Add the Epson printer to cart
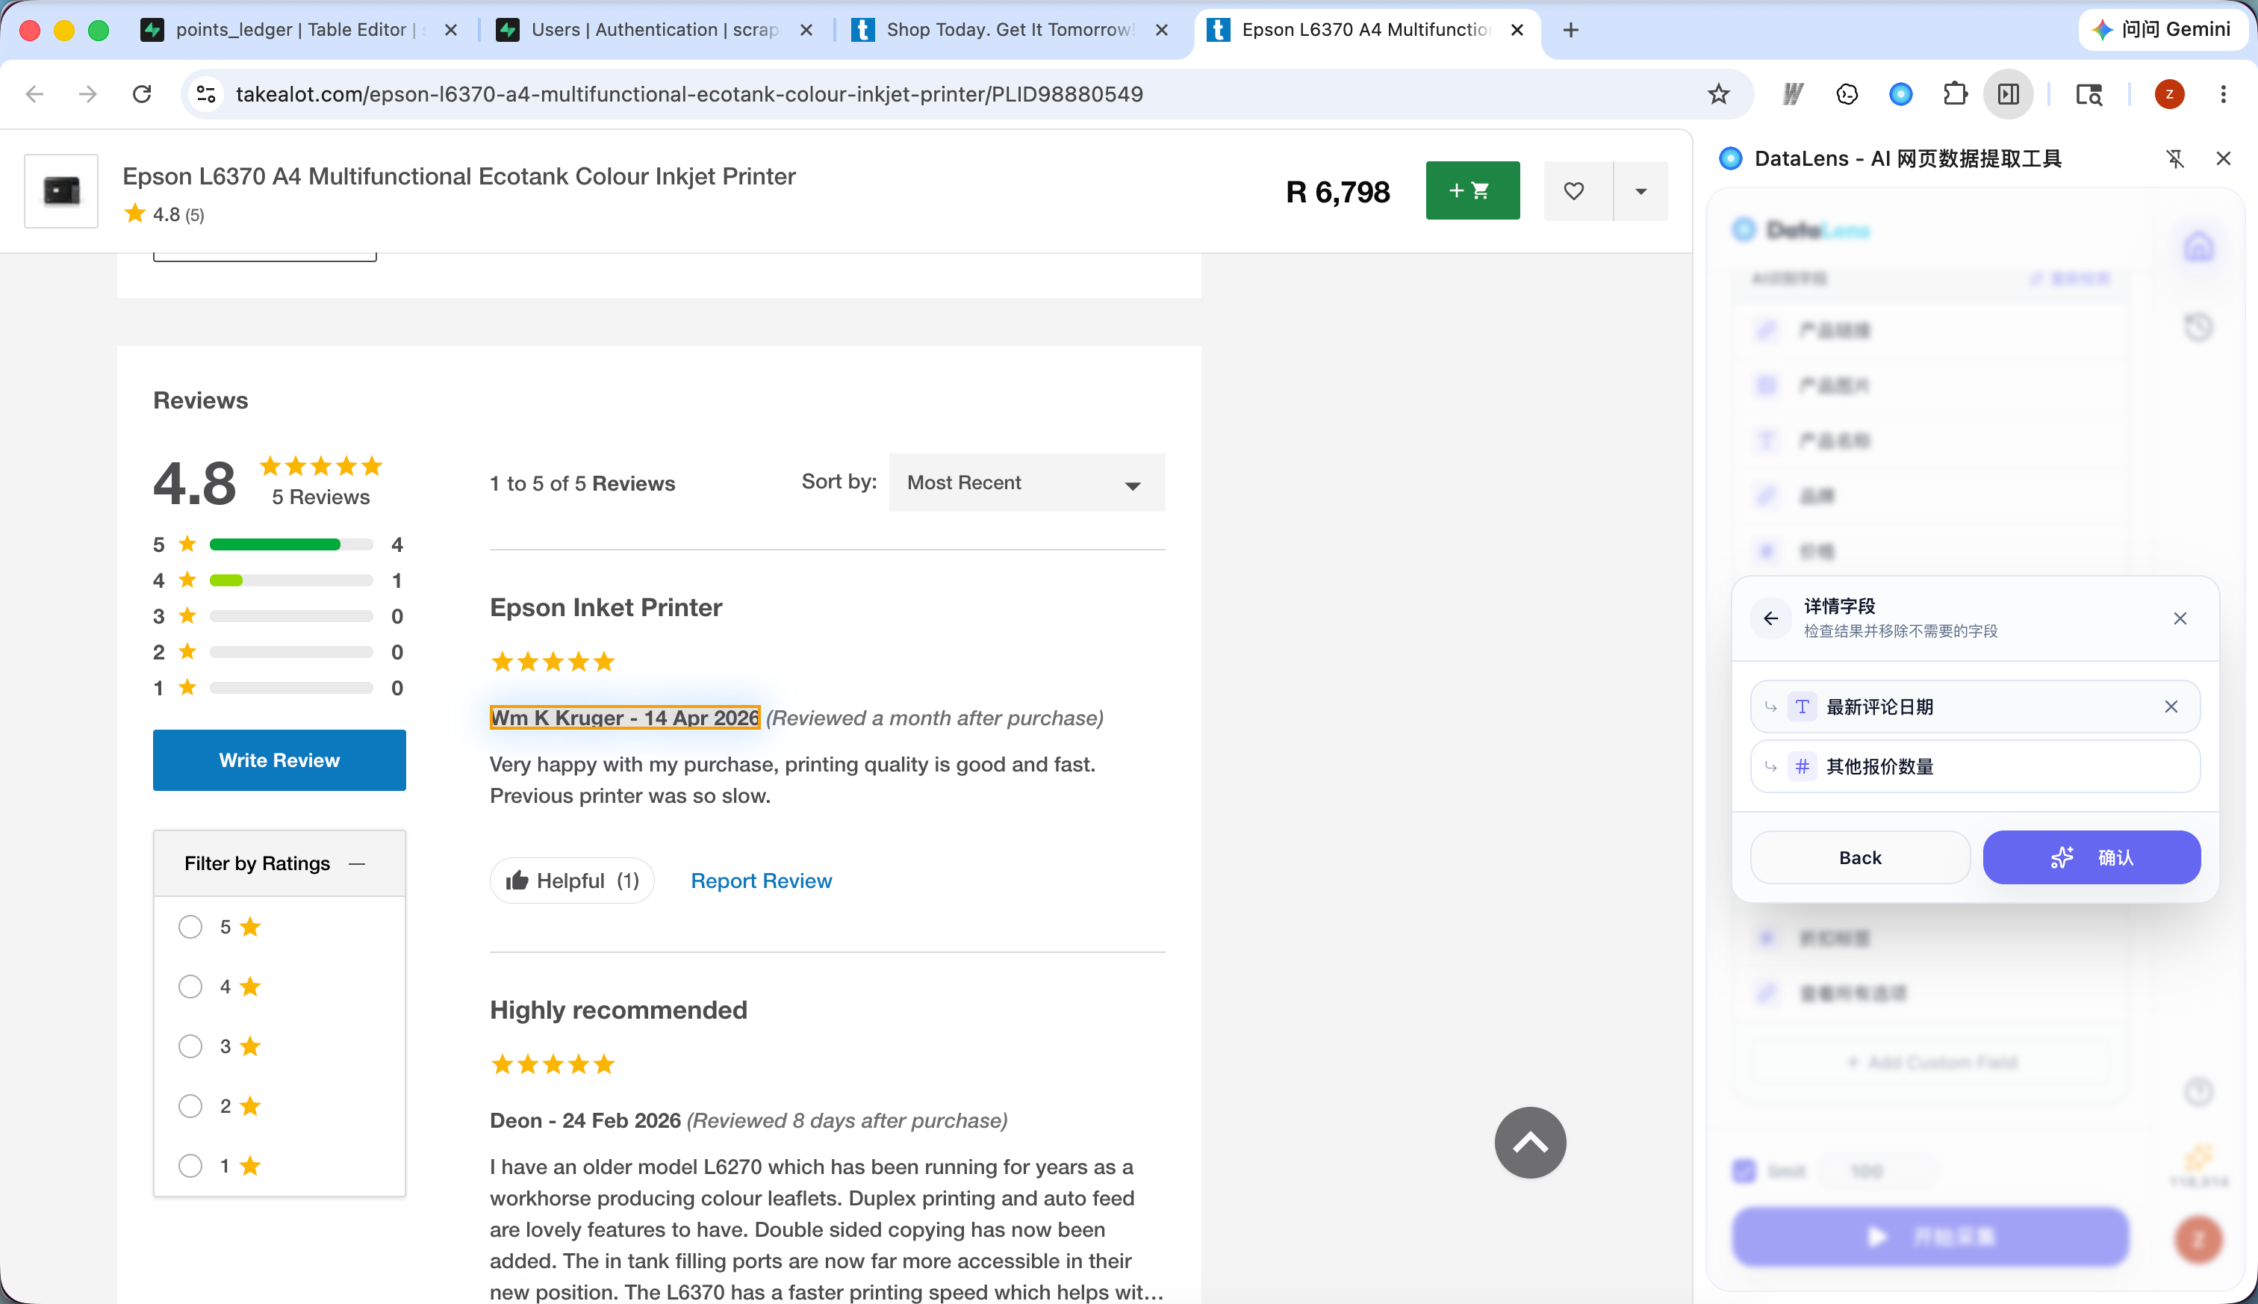2258x1304 pixels. click(1472, 190)
